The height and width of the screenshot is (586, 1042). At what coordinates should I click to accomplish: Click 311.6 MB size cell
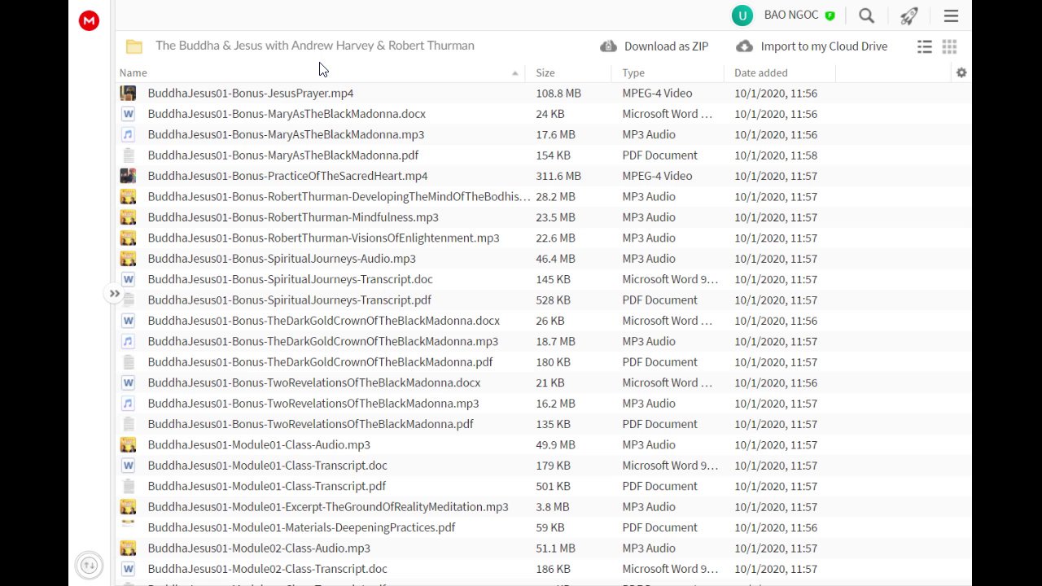(x=558, y=176)
